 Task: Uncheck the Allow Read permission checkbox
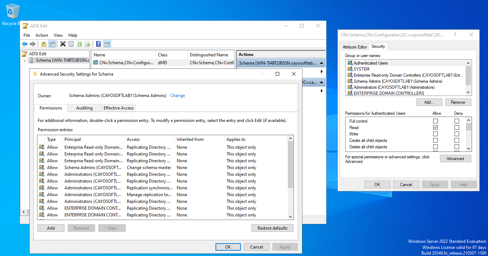pos(435,128)
